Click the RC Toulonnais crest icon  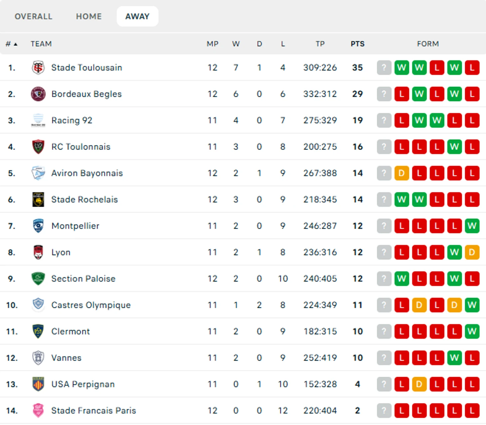tap(38, 147)
